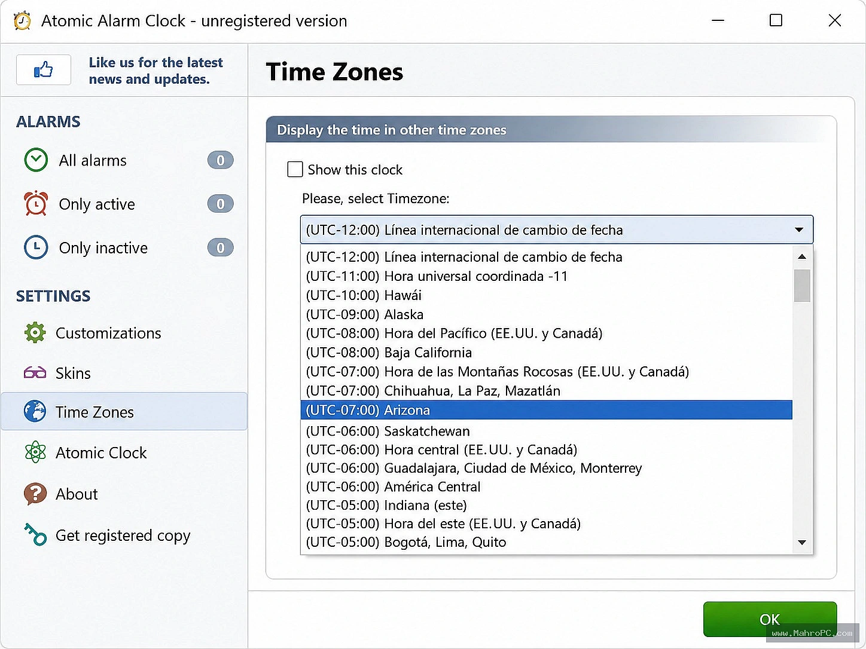Click the purple glasses Skins icon

click(x=35, y=373)
